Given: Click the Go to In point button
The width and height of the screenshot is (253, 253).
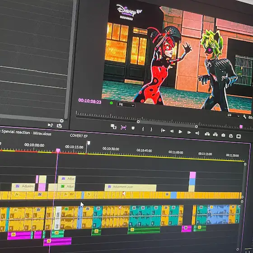Looking at the screenshot, I should point(163,131).
